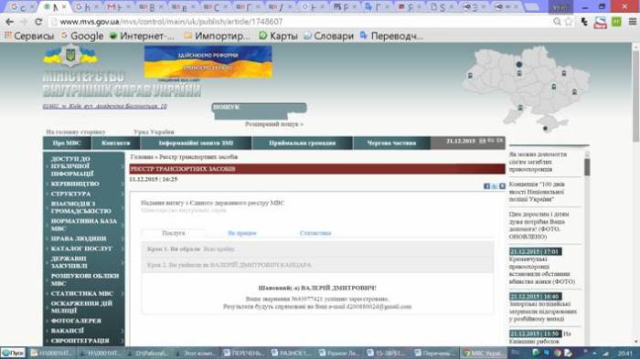The height and width of the screenshot is (359, 640).
Task: Click the news panel scrollbar thumb
Action: click(587, 167)
